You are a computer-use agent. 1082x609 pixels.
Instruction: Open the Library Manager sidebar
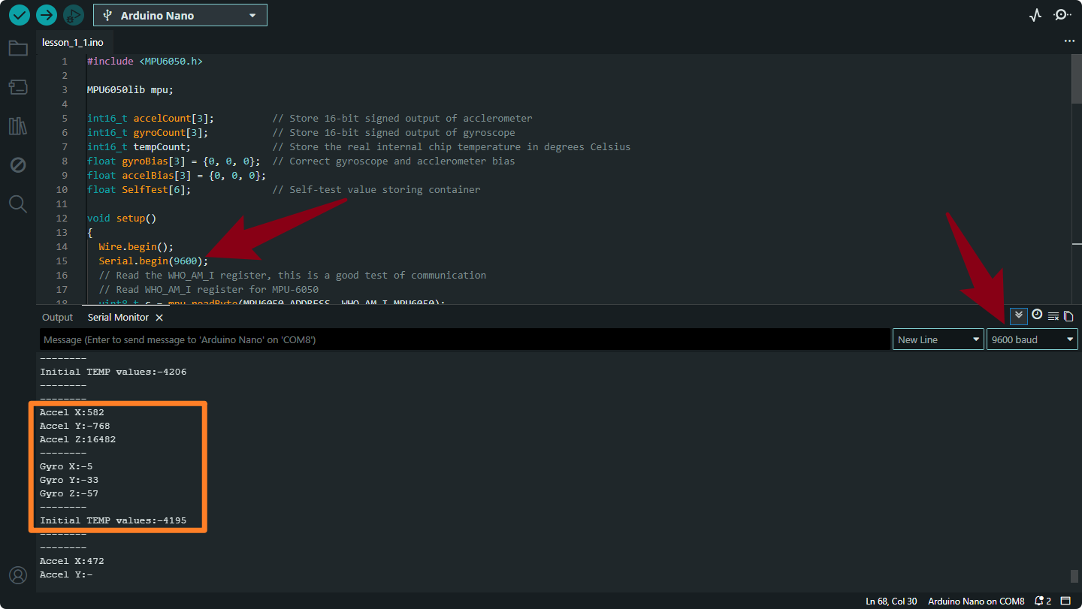click(18, 125)
